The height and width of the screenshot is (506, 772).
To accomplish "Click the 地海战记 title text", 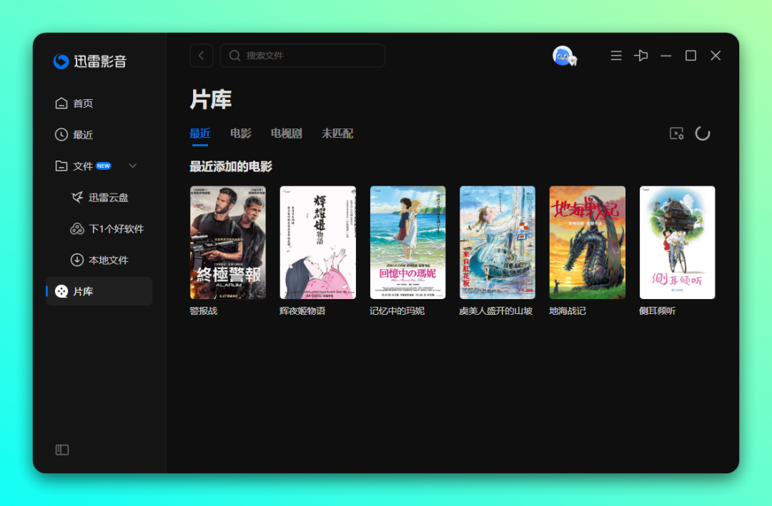I will pyautogui.click(x=567, y=311).
